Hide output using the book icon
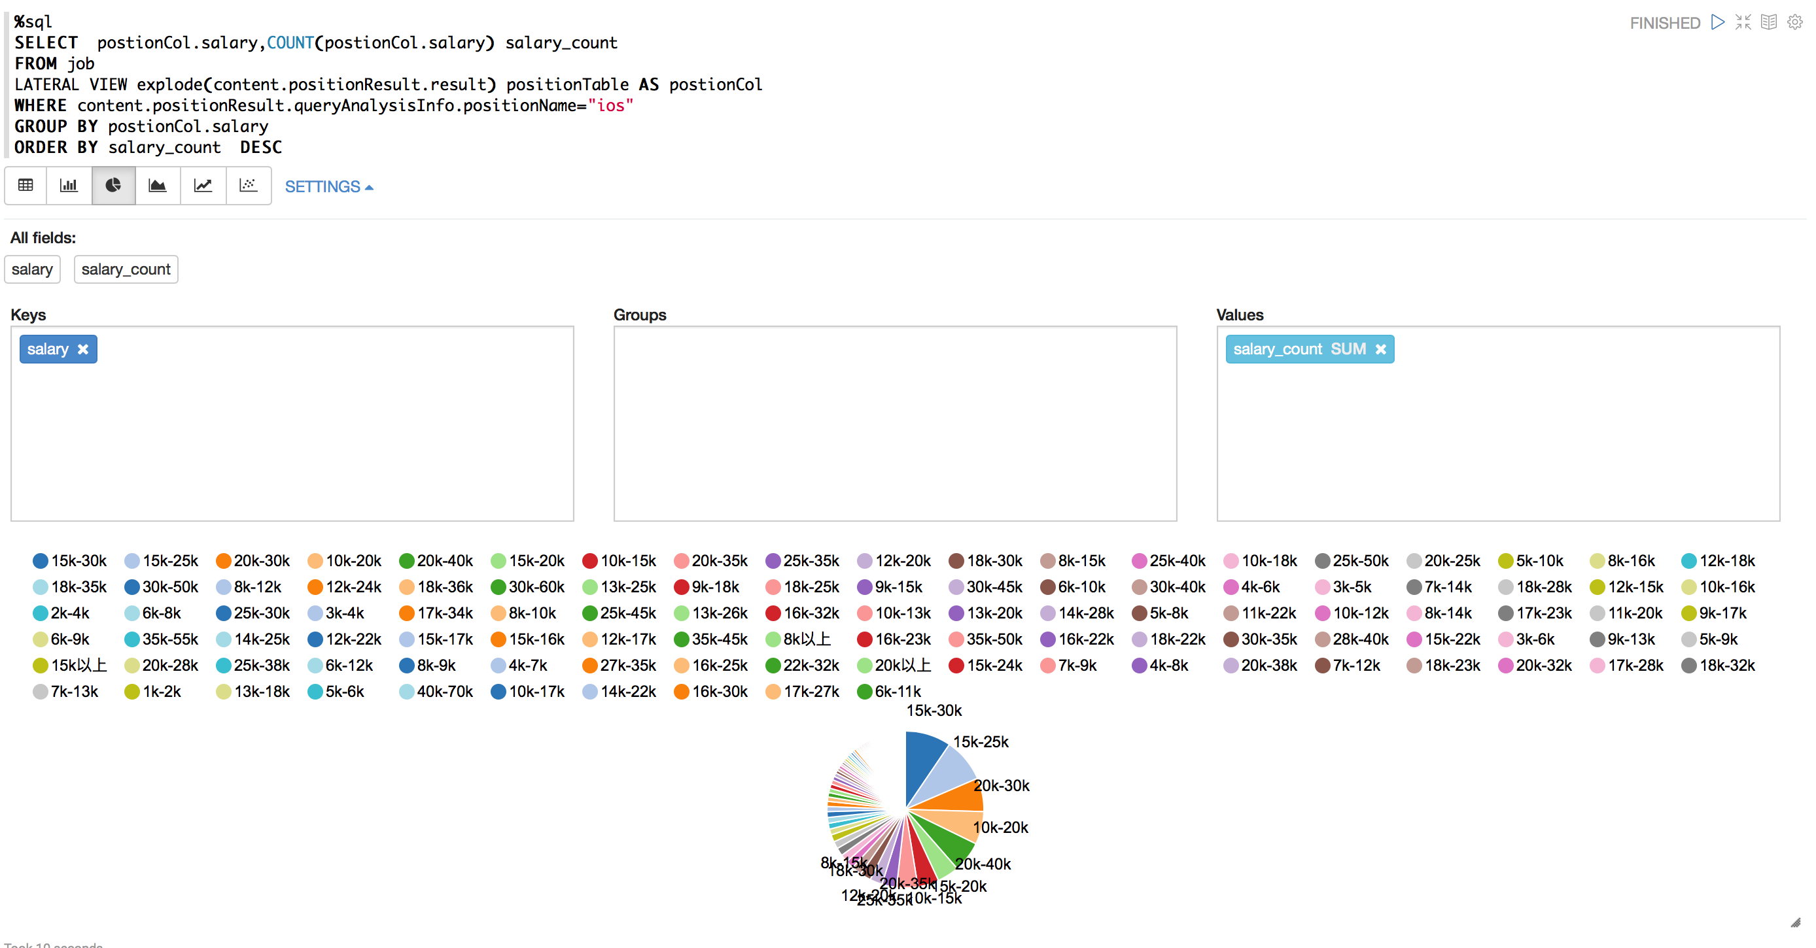This screenshot has height=948, width=1816. coord(1769,22)
